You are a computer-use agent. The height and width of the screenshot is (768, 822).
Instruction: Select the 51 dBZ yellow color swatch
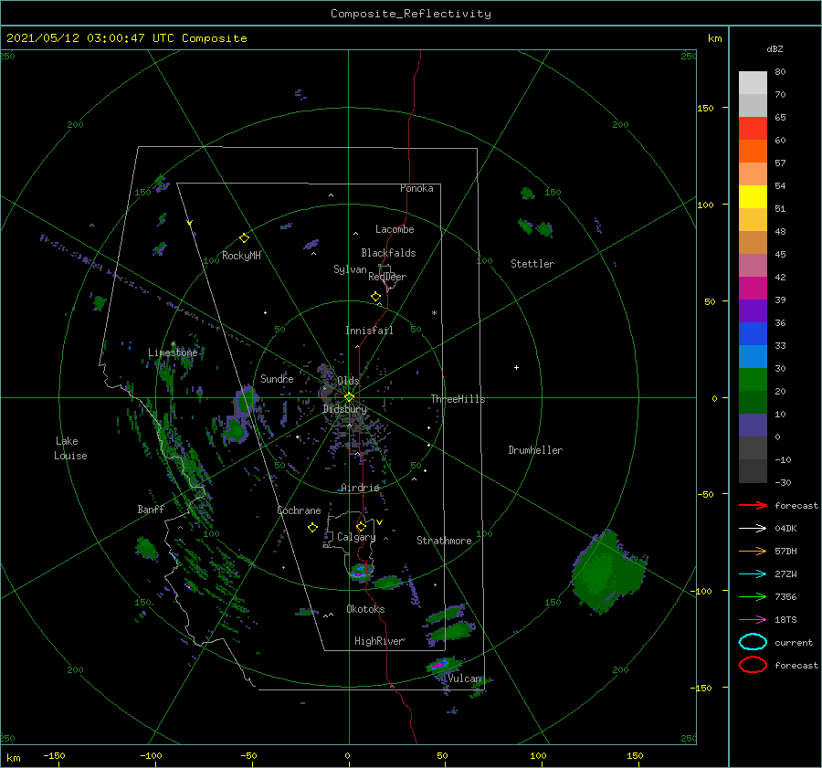point(753,196)
